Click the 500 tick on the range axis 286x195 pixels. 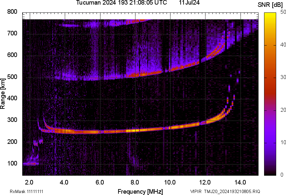click(12, 77)
